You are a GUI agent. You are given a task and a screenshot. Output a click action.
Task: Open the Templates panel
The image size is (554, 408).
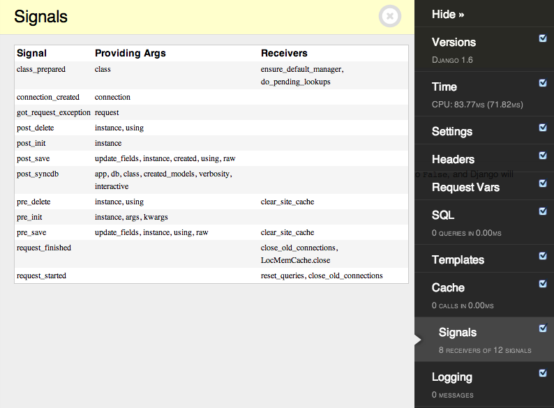click(458, 260)
